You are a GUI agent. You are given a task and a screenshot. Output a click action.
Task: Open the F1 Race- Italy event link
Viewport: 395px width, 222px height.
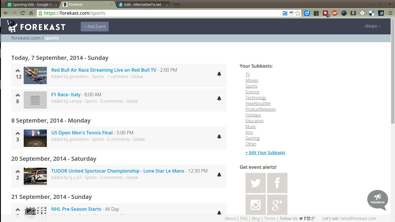(66, 95)
